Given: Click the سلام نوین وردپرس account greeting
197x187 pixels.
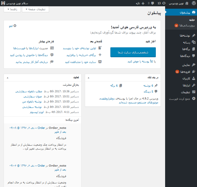Looking at the screenshot, I should click(17, 3).
